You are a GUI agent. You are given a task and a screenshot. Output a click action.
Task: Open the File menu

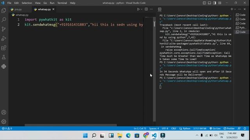9,3
